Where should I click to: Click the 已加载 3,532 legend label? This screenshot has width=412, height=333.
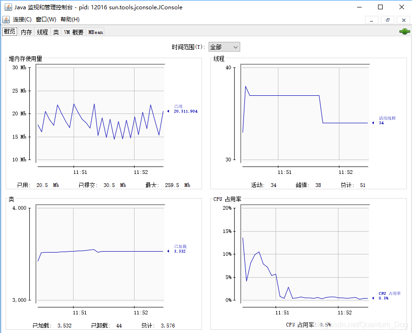180,249
